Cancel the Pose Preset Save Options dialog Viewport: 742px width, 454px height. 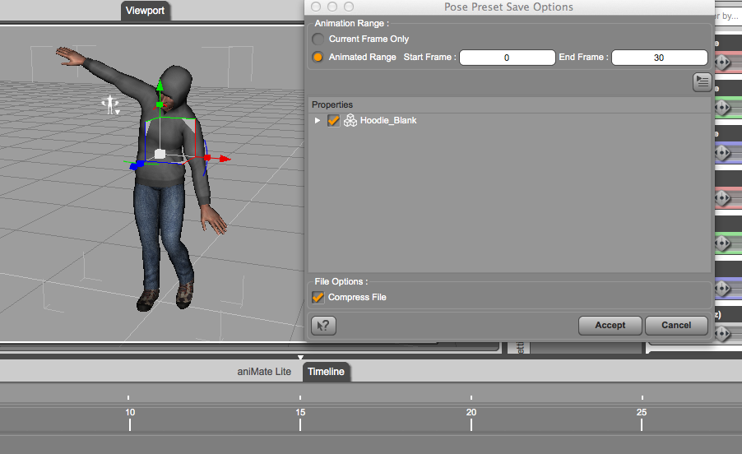point(676,326)
